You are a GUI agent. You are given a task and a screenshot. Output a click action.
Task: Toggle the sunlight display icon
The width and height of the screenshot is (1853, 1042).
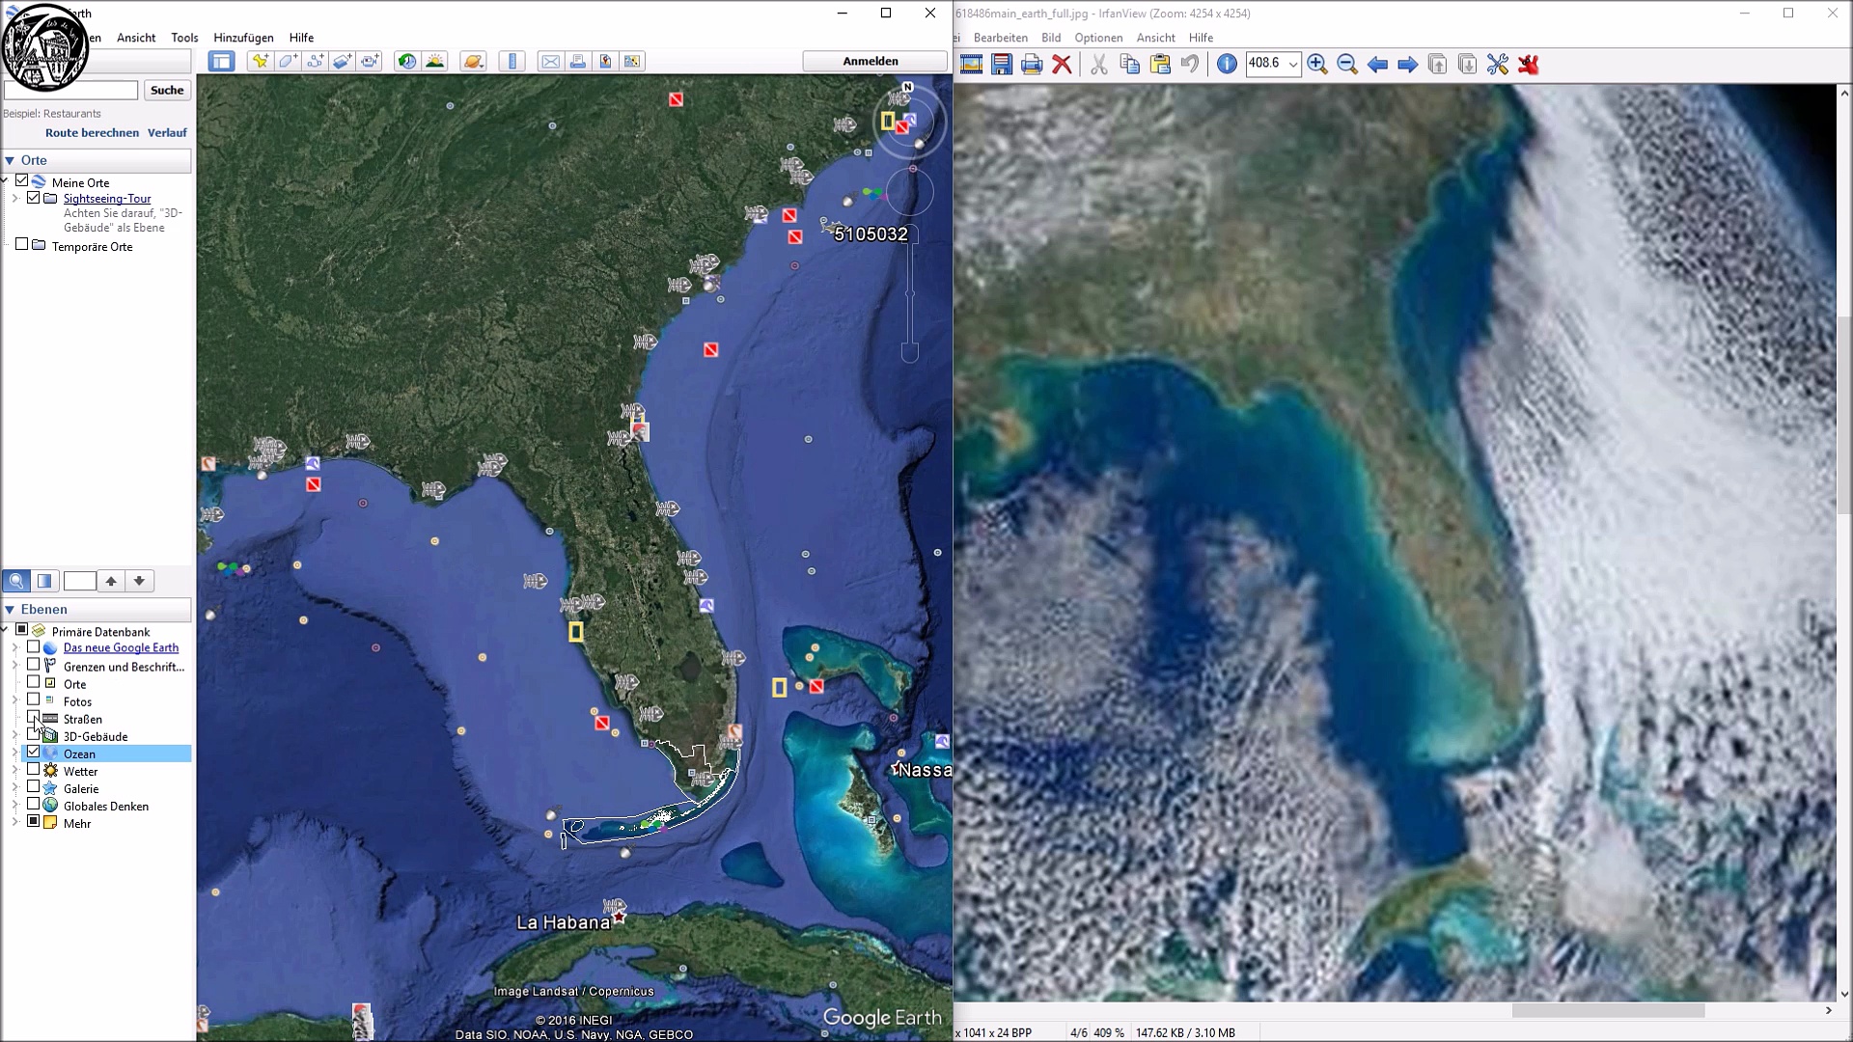pyautogui.click(x=435, y=62)
